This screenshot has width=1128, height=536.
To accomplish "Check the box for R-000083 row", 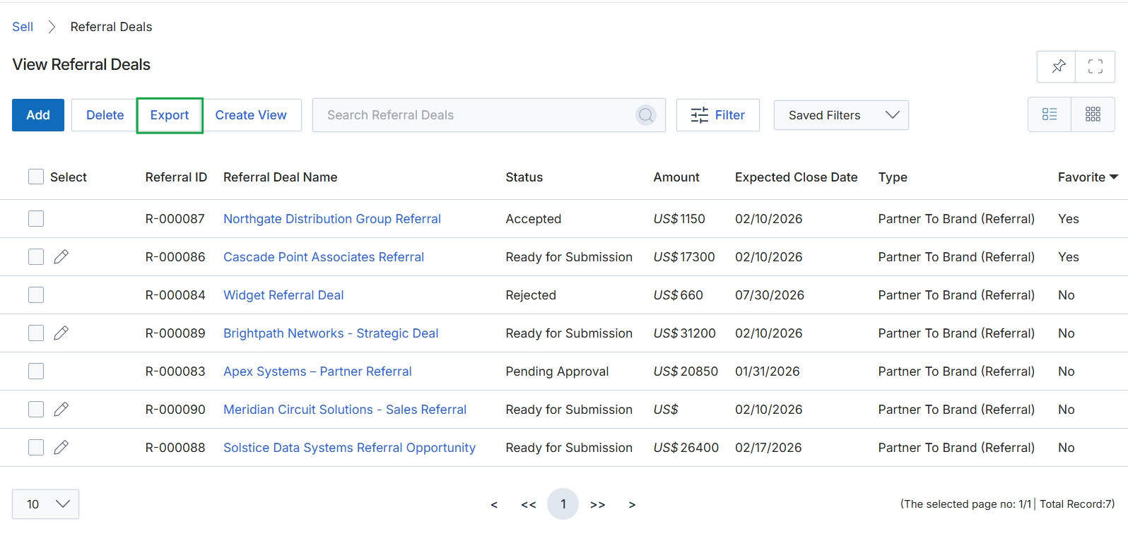I will (x=36, y=371).
